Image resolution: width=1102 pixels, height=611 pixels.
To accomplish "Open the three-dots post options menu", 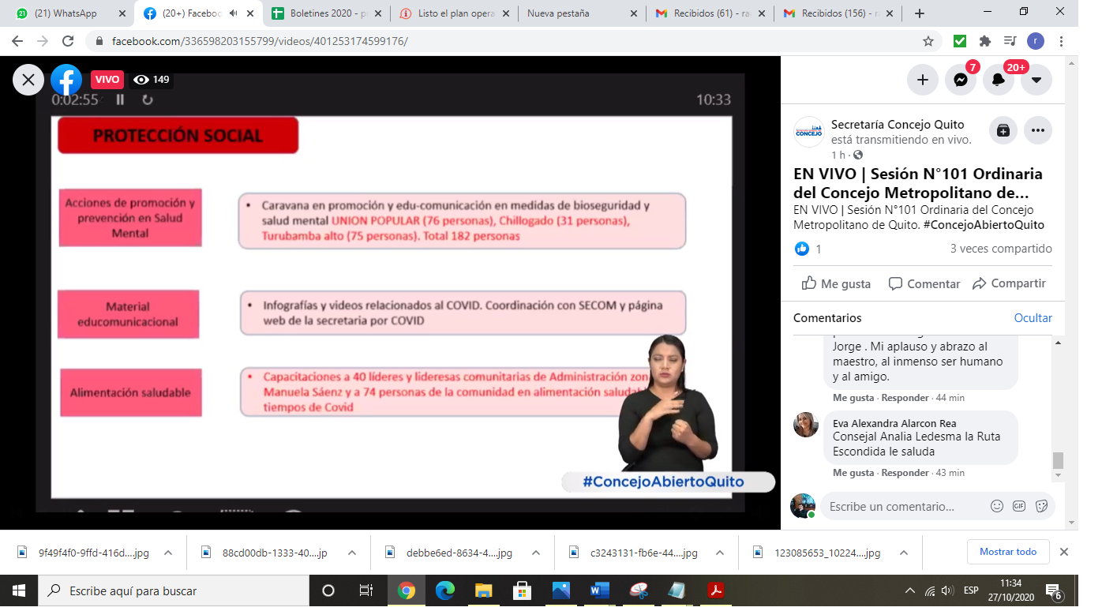I will [x=1037, y=130].
